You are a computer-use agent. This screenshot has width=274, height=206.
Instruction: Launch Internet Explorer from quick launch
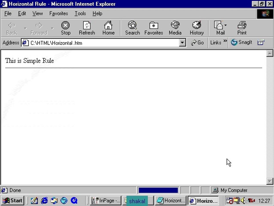tap(44, 200)
